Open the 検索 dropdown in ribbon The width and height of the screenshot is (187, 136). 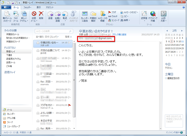coord(125,20)
